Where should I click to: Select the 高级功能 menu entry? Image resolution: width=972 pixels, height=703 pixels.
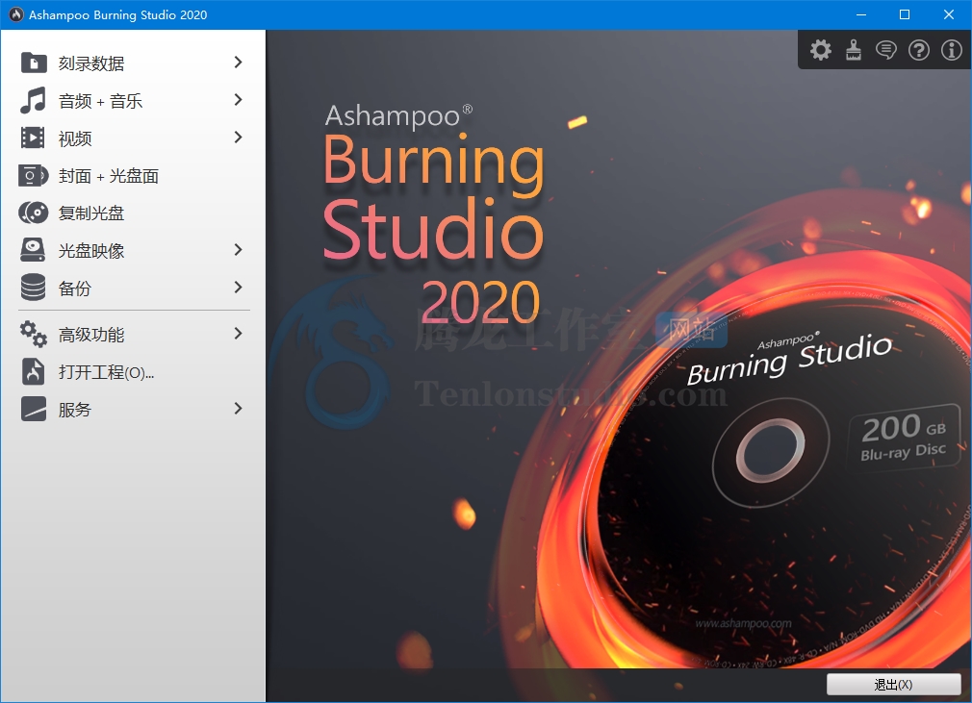coord(133,335)
